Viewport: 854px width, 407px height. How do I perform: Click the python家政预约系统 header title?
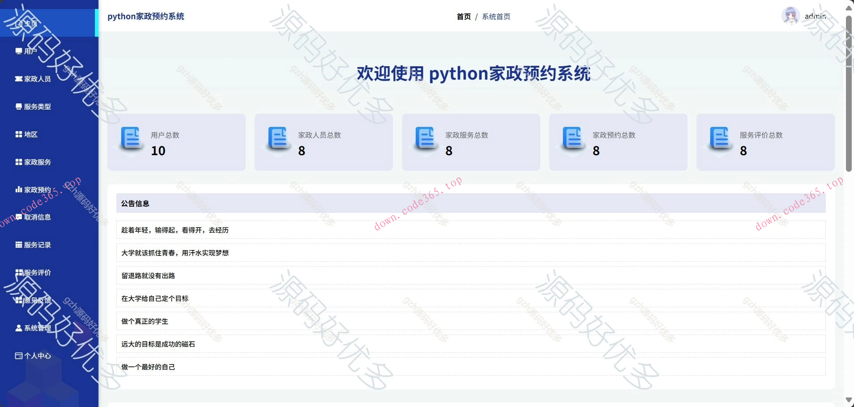point(146,16)
